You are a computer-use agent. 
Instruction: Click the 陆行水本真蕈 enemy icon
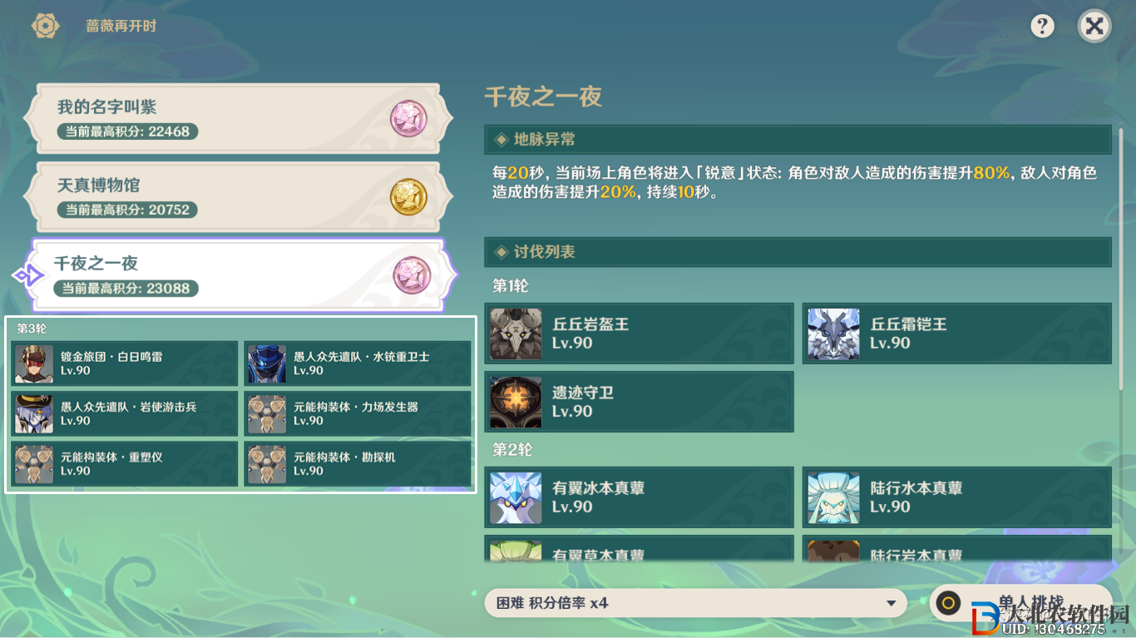[833, 497]
